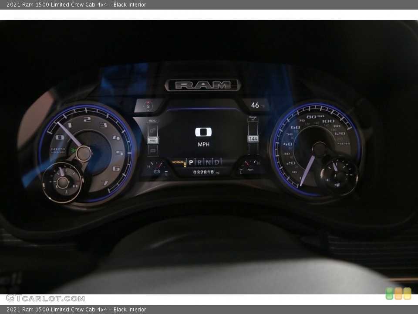Click the R gear indicator

[x=199, y=162]
